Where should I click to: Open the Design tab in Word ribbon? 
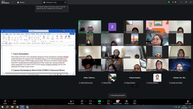click(18, 34)
